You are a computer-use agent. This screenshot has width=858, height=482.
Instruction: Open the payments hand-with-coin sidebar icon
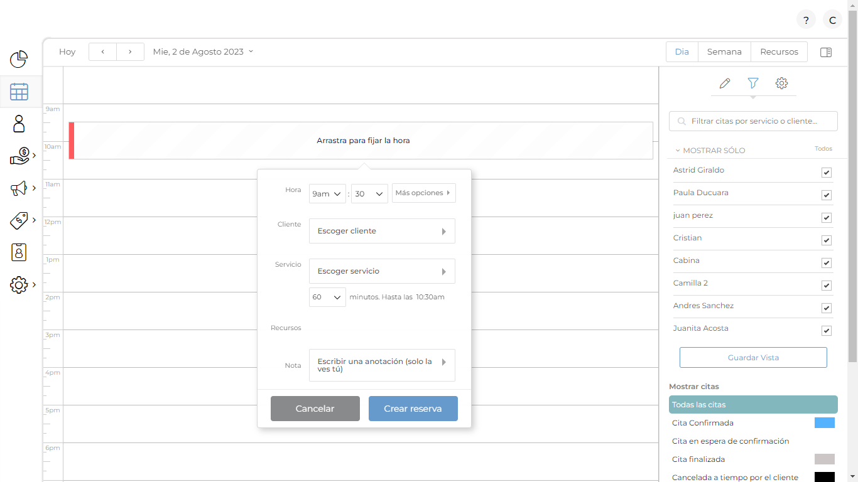(20, 156)
